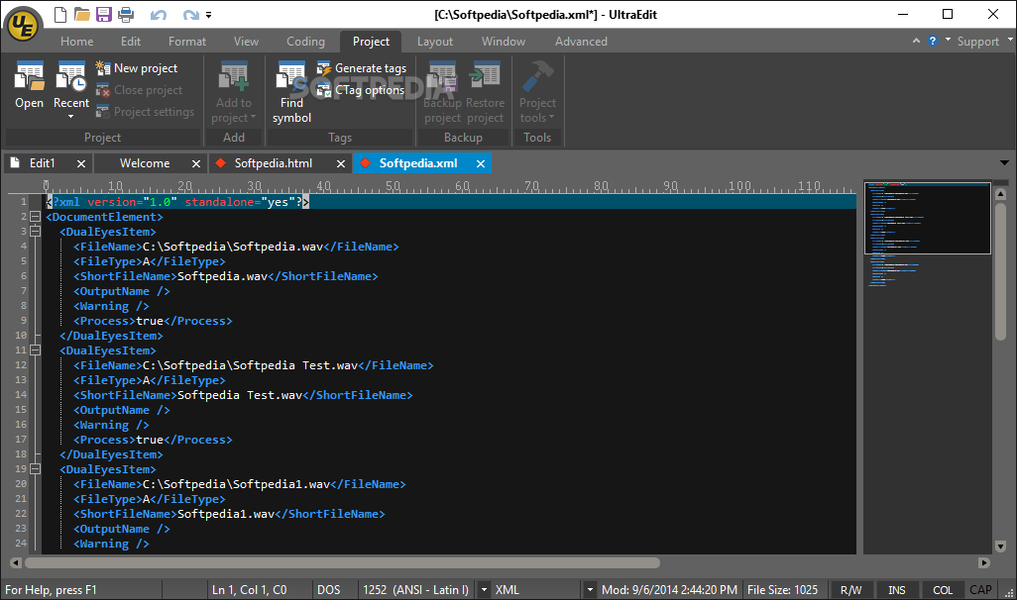Open the Coding ribbon tab

point(305,42)
